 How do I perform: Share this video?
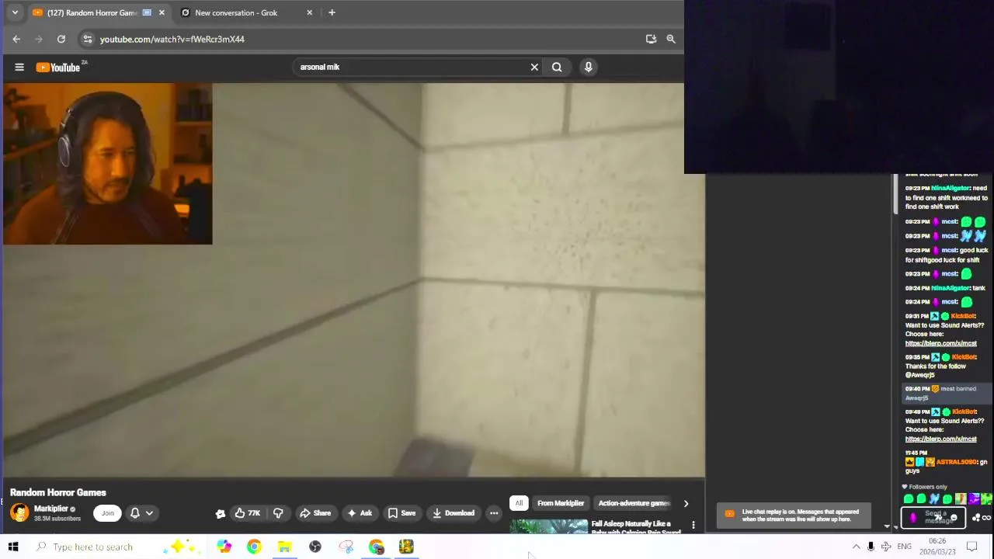coord(315,513)
